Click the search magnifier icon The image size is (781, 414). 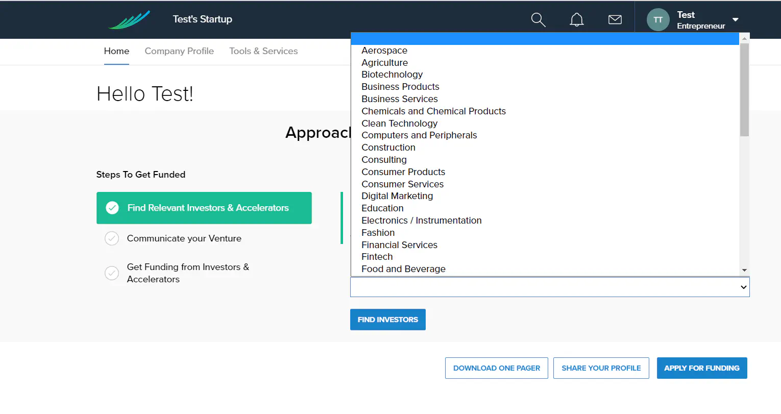tap(538, 20)
